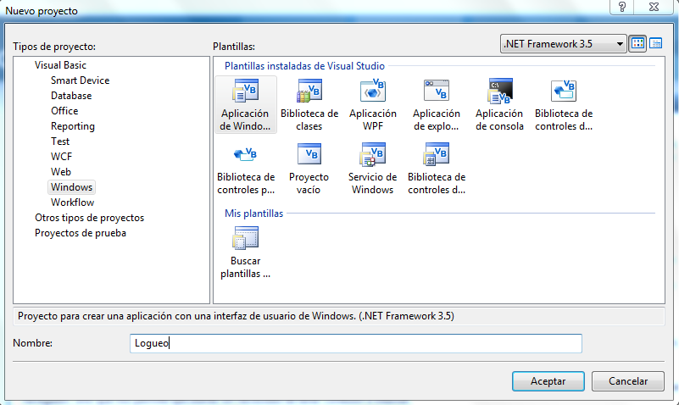Choose Proyecto vacío template
The image size is (679, 405).
(309, 169)
